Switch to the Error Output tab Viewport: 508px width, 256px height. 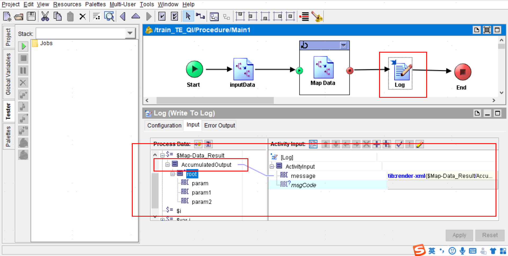pyautogui.click(x=219, y=125)
